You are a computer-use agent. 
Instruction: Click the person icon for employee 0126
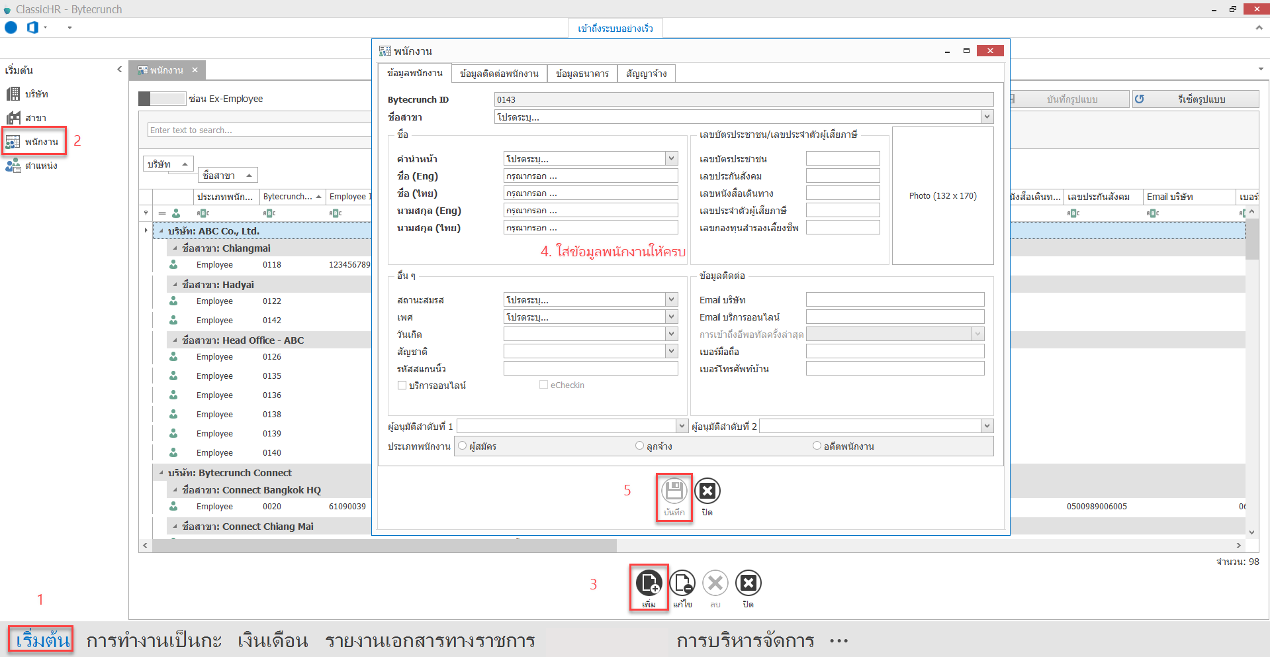[x=173, y=356]
